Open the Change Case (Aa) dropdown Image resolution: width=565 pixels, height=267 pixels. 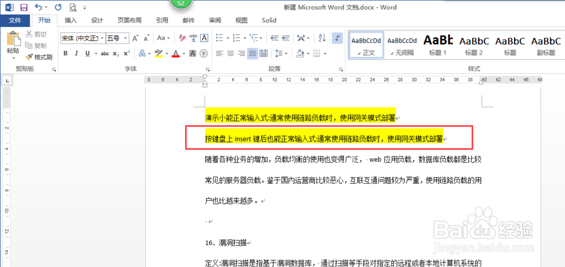163,38
